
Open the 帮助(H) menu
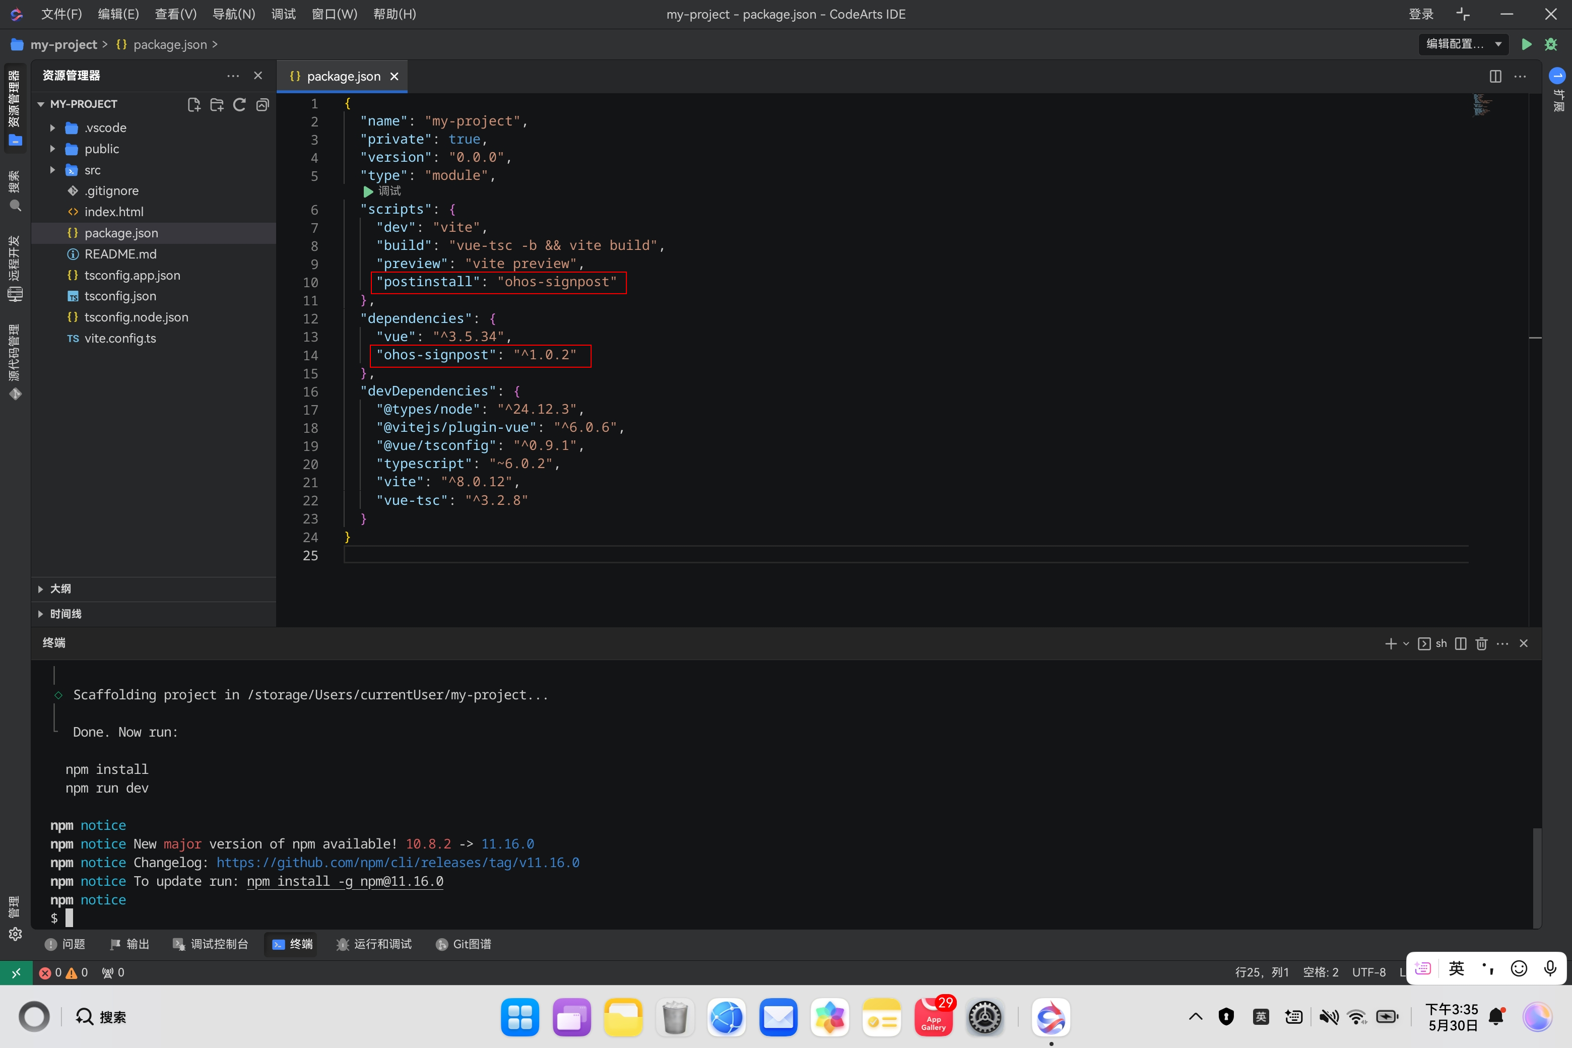coord(395,14)
